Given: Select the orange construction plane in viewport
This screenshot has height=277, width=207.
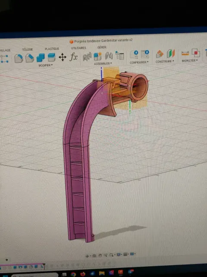Looking at the screenshot, I should pyautogui.click(x=111, y=72).
